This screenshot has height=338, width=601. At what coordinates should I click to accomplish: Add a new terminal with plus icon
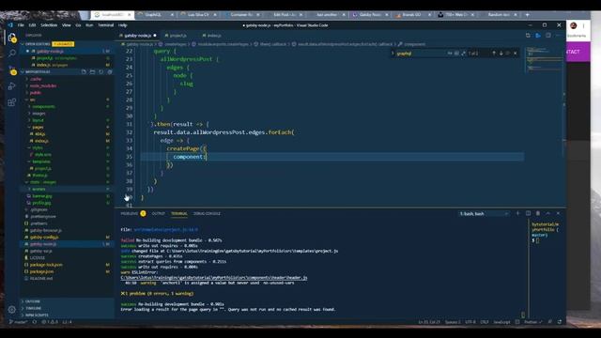517,213
